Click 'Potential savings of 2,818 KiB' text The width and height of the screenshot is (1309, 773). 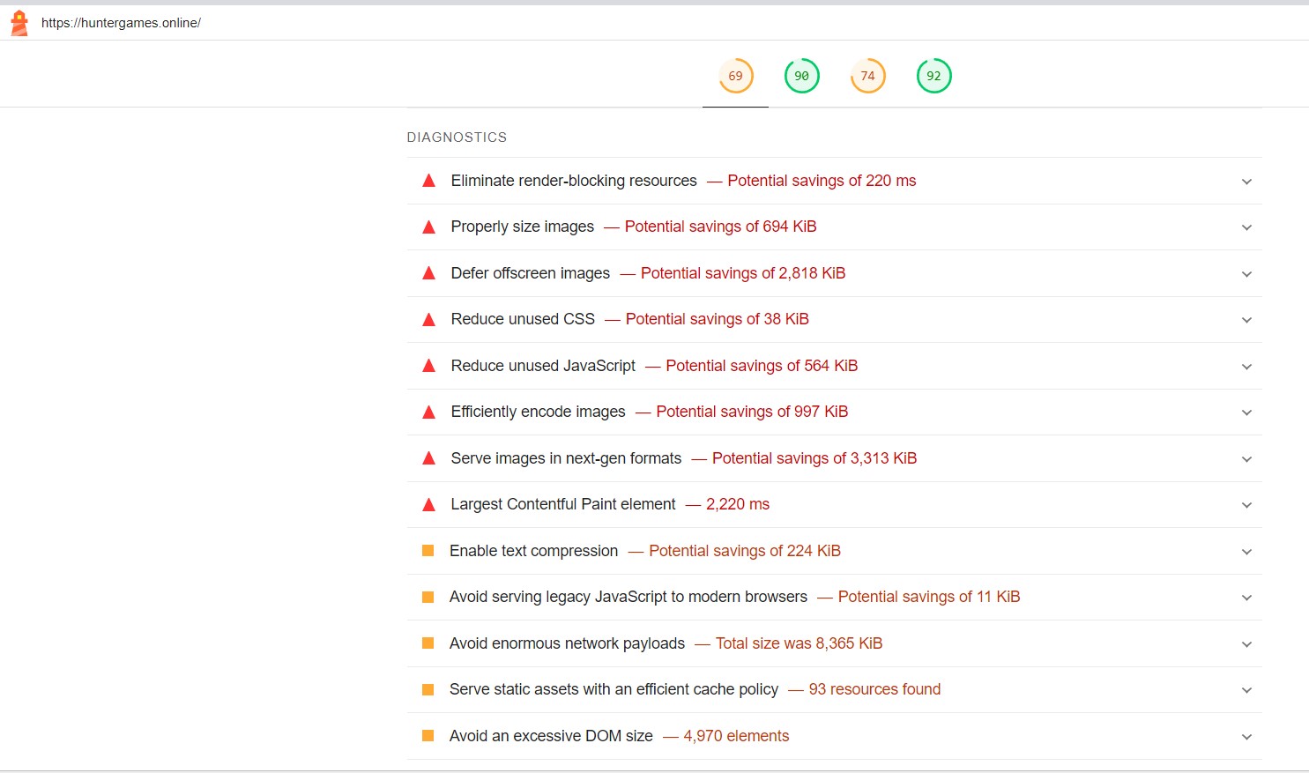coord(743,273)
